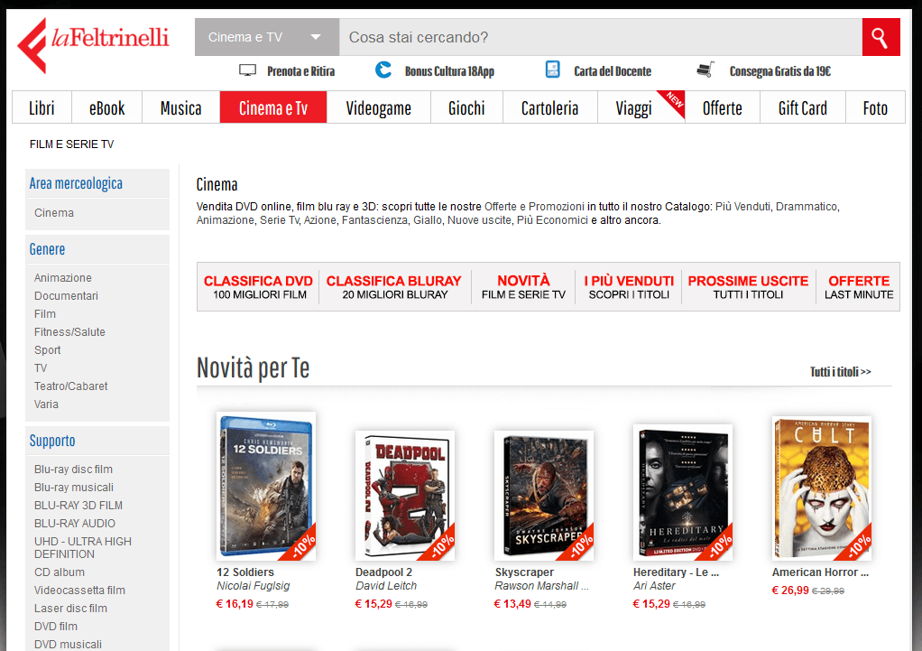Screen dimensions: 922x651
Task: Filter by genre Documentari
Action: (66, 295)
